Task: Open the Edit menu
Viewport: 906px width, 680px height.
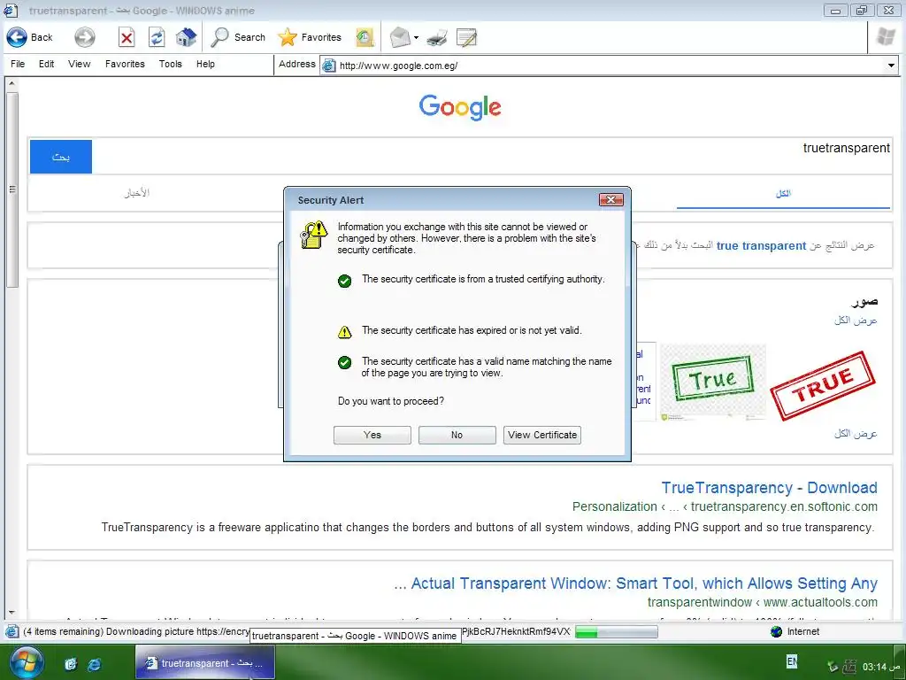Action: point(46,64)
